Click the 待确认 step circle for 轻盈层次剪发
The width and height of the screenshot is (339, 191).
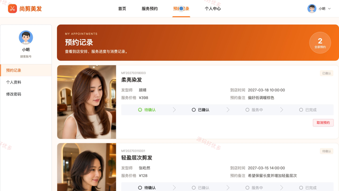point(140,188)
